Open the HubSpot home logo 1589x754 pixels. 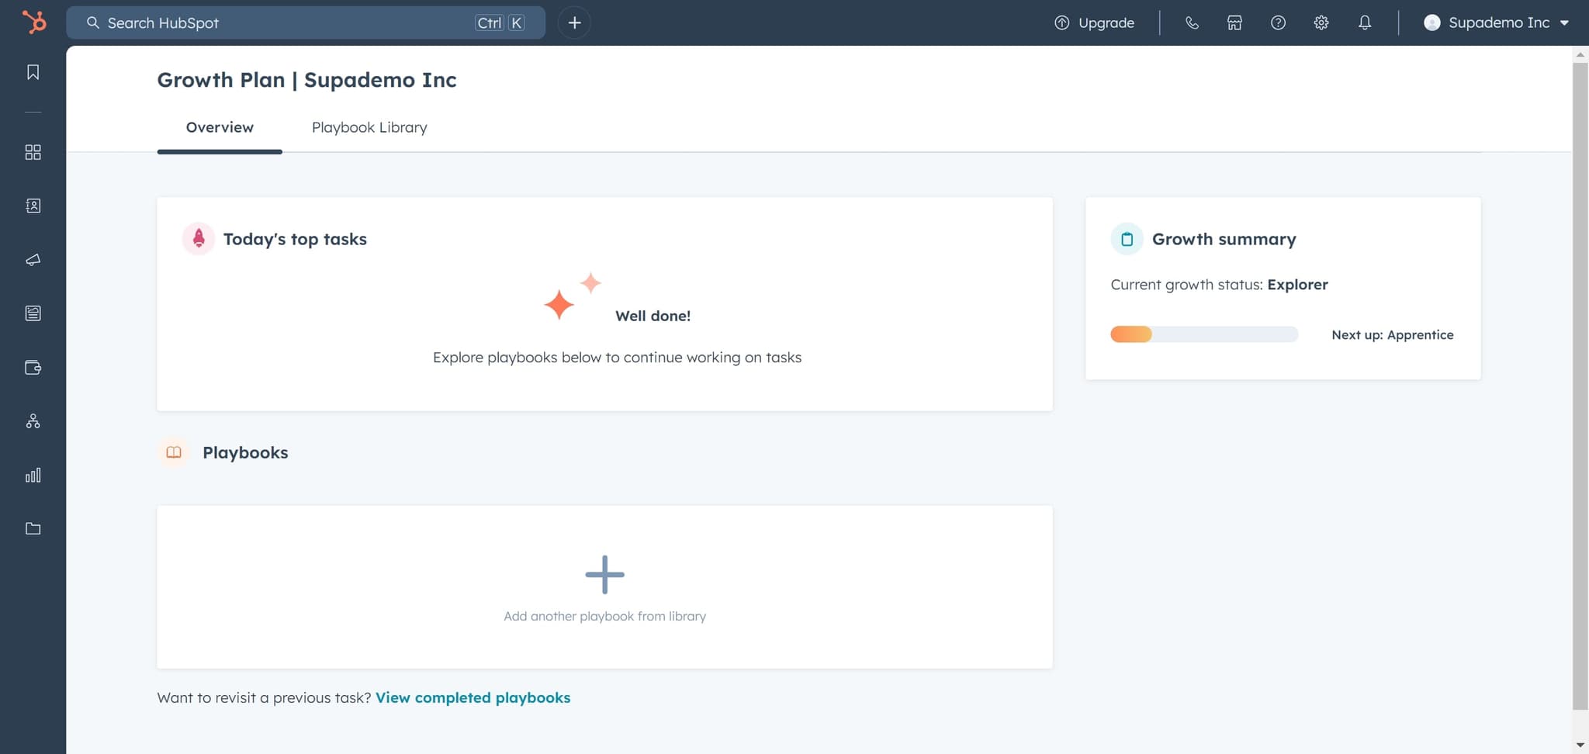[33, 22]
